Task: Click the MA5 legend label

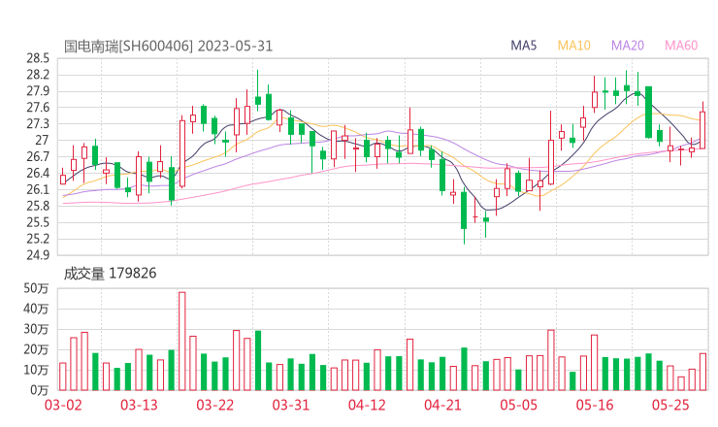Action: 523,46
